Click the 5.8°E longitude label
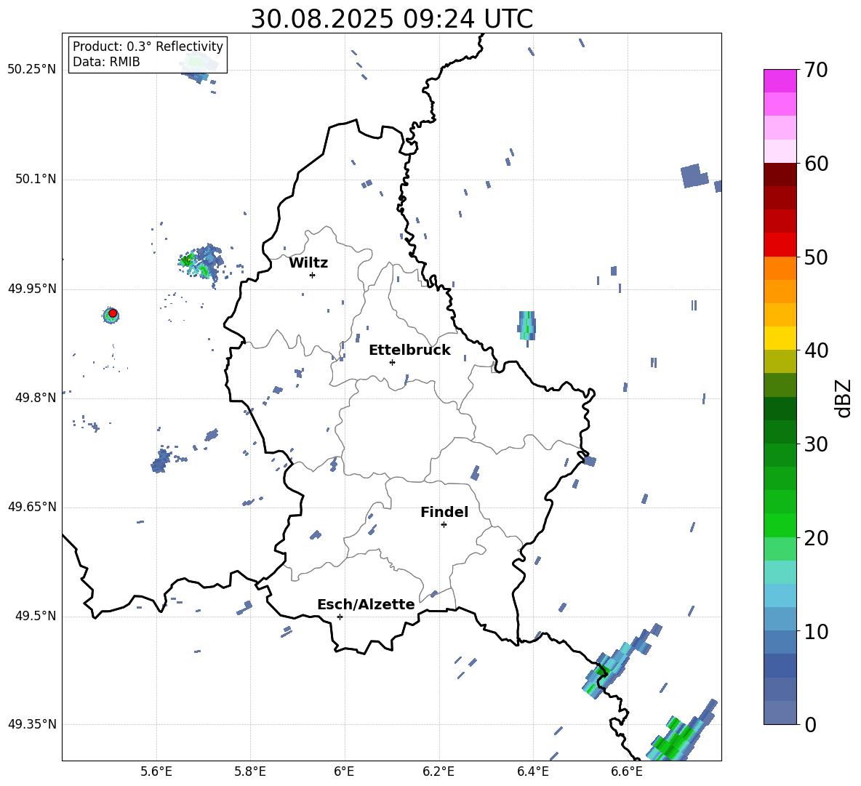Screen dimensions: 861x786 click(x=250, y=771)
